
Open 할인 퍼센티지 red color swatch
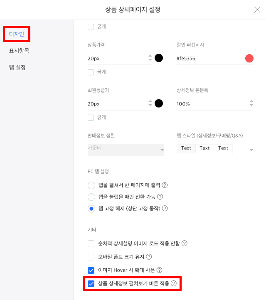tap(249, 58)
